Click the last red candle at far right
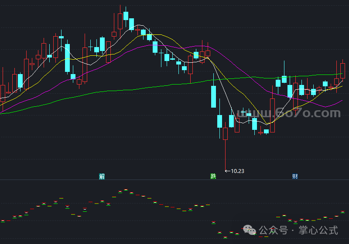The width and height of the screenshot is (349, 244). (x=342, y=70)
